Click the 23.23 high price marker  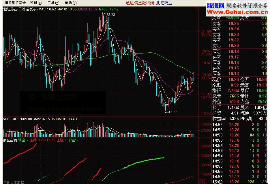(x=110, y=15)
